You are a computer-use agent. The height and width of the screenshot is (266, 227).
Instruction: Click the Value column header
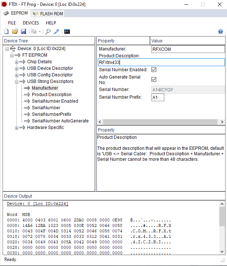pos(188,41)
